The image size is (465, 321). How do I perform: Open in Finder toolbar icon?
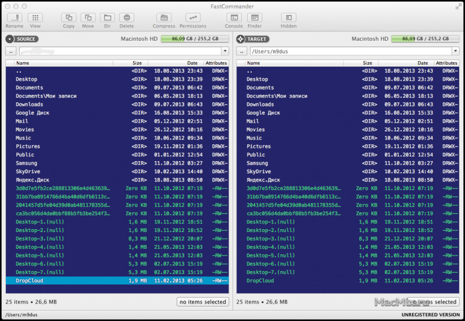tap(255, 18)
